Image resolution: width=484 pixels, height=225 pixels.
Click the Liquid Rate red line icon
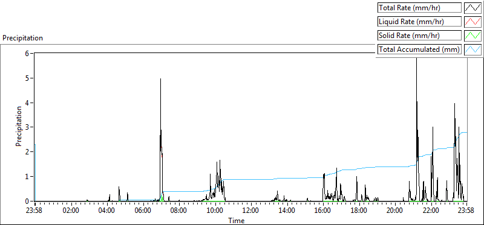point(473,22)
